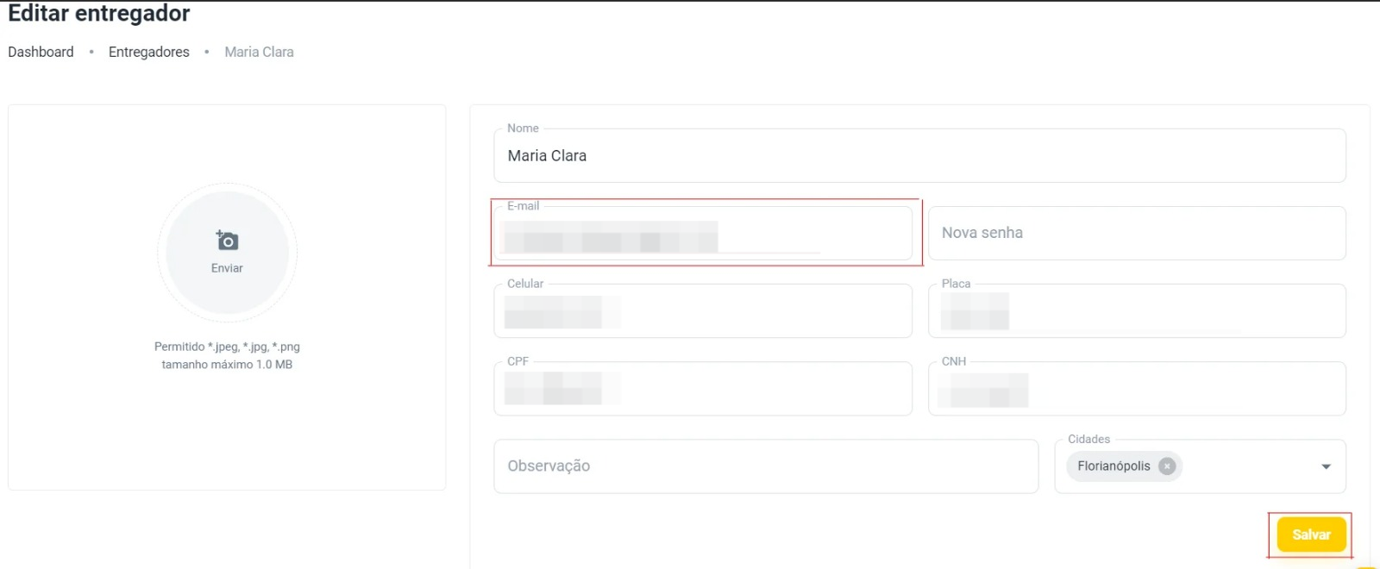Screen dimensions: 1380x569
Task: Expand the Cidades dropdown arrow
Action: pyautogui.click(x=1326, y=466)
